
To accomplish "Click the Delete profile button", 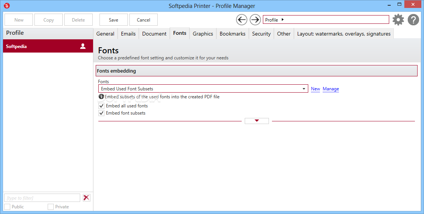I will 78,20.
